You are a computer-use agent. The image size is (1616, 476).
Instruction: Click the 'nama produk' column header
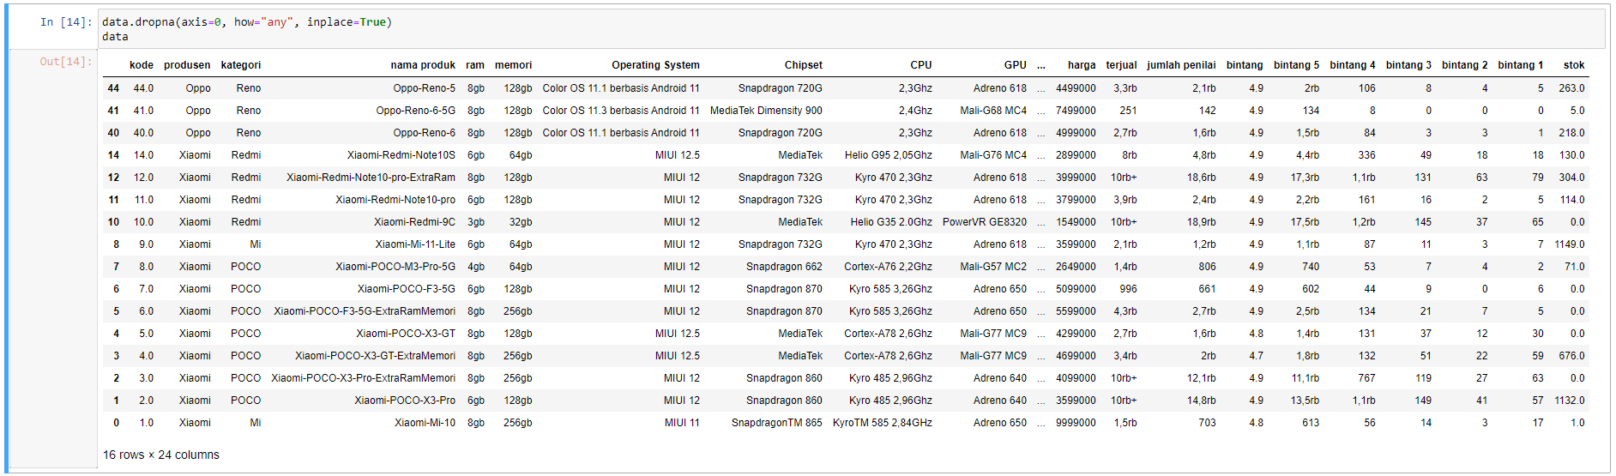point(423,65)
